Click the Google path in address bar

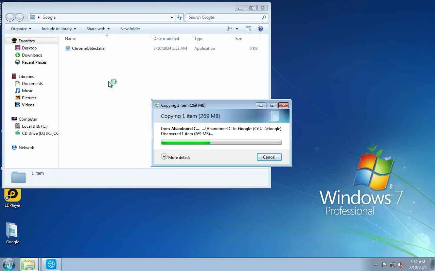[49, 17]
